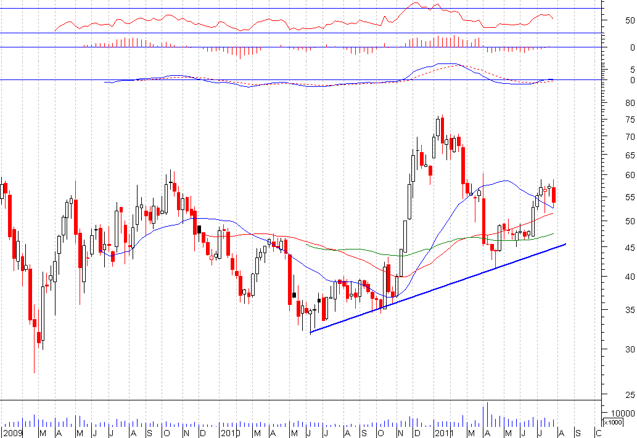Click the D label for December 2010
Viewport: 637px width, 438px height.
pos(416,433)
